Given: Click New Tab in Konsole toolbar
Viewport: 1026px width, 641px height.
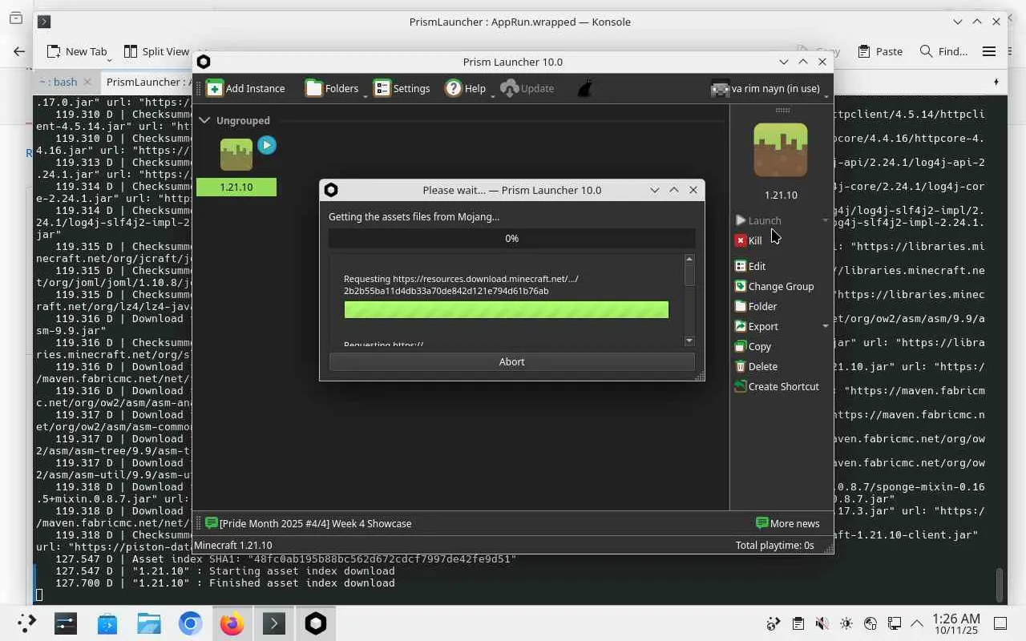Looking at the screenshot, I should click(x=77, y=51).
